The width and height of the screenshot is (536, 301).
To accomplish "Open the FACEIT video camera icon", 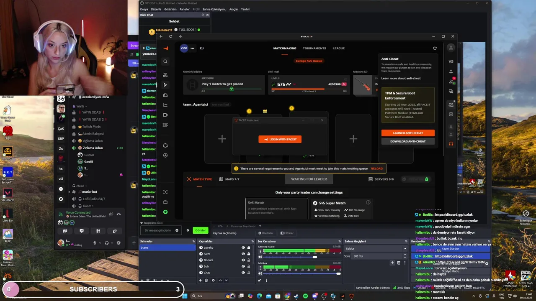I will (x=165, y=115).
